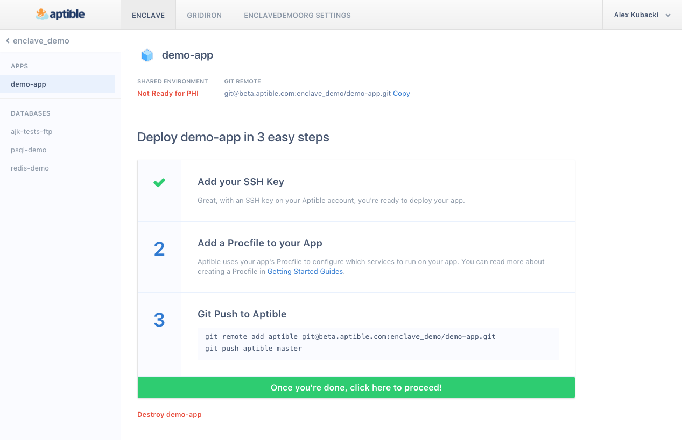The height and width of the screenshot is (440, 682).
Task: Switch to the Gridiron tab
Action: (x=204, y=15)
